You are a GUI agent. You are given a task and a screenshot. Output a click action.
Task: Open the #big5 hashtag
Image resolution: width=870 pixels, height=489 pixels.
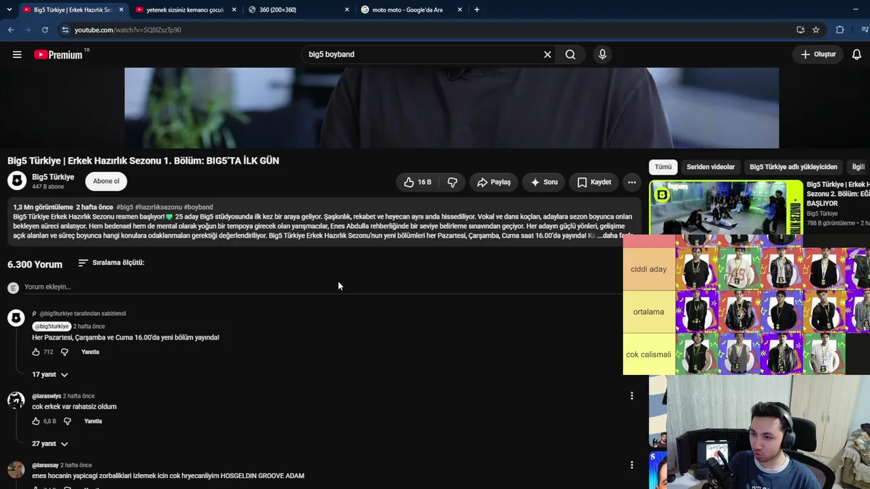pos(125,207)
